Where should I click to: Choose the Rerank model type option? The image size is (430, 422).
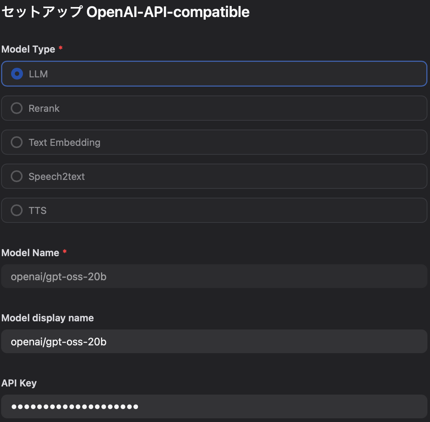pos(214,108)
